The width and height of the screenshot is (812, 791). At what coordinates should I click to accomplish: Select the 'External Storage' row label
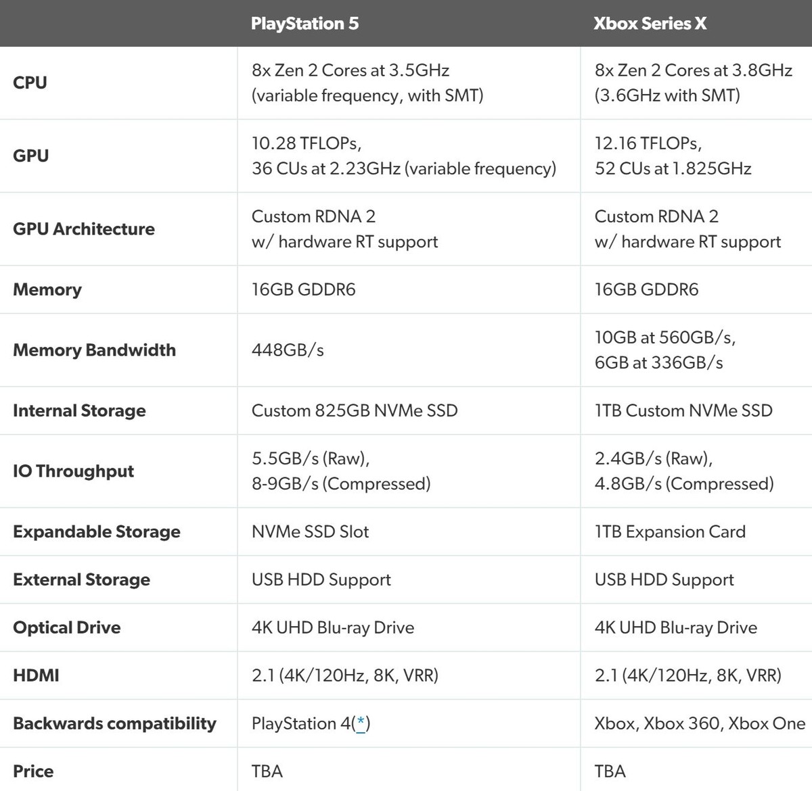click(x=81, y=579)
